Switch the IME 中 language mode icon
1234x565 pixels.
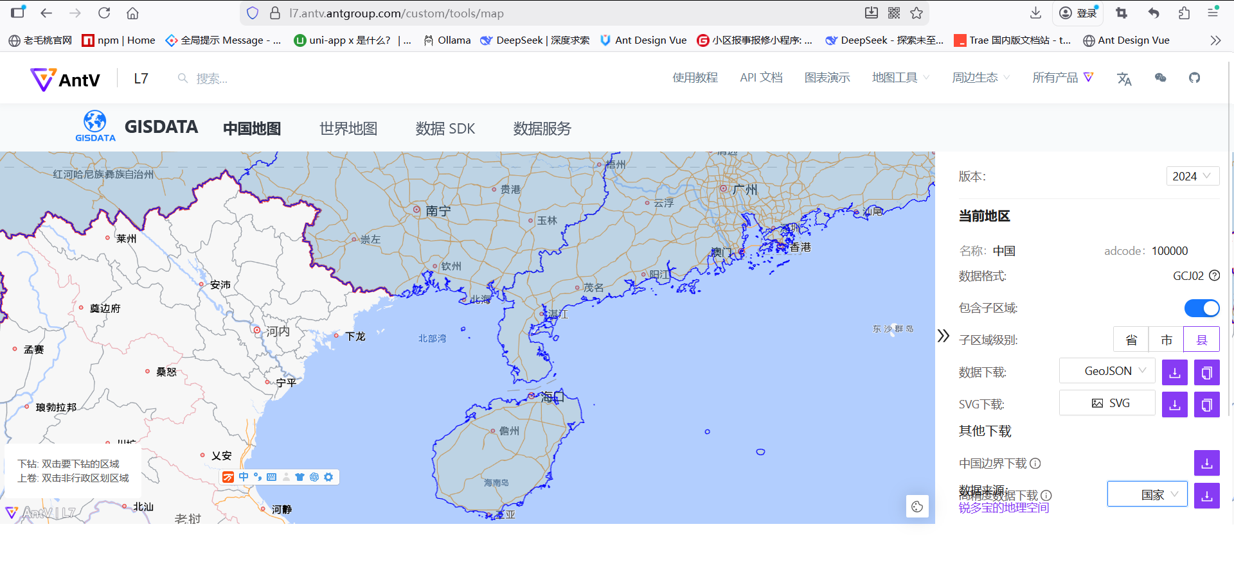point(244,477)
